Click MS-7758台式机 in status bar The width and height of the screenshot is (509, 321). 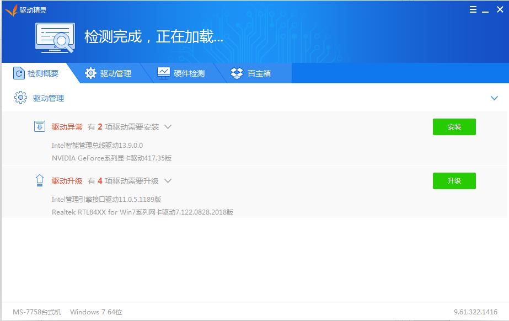click(x=37, y=312)
